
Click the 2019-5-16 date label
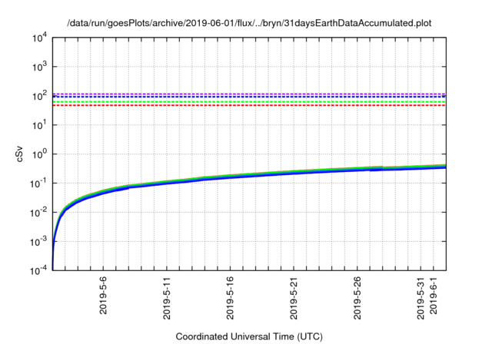[230, 298]
